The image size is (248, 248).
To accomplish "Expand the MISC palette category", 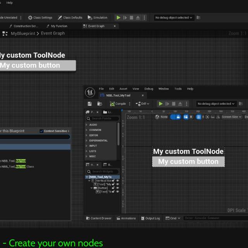I will coord(86,156).
